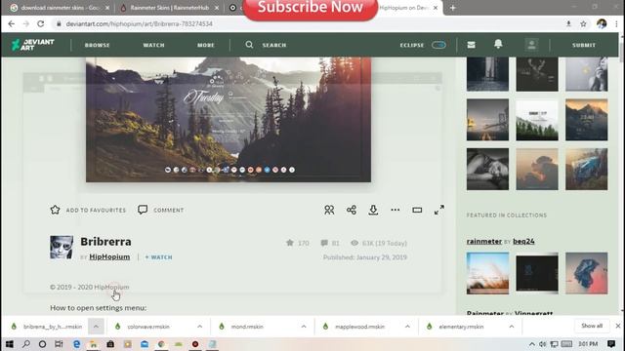Image resolution: width=625 pixels, height=351 pixels.
Task: Open the colorwave.rmskin downloaded file
Action: coord(148,327)
